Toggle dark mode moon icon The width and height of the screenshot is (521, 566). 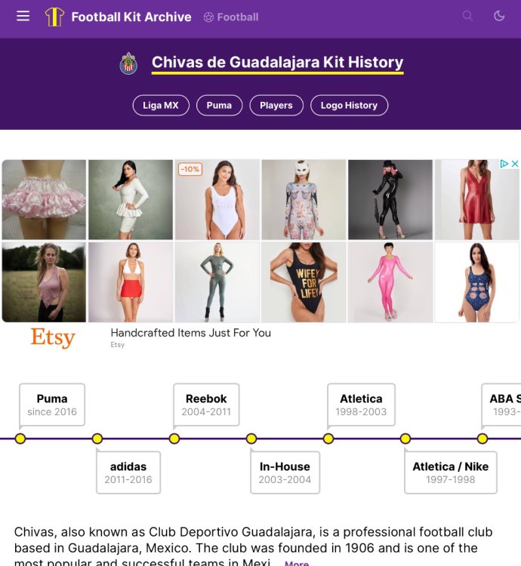click(x=499, y=16)
